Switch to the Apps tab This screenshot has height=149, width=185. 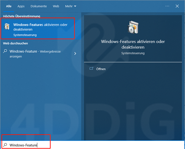click(x=21, y=6)
